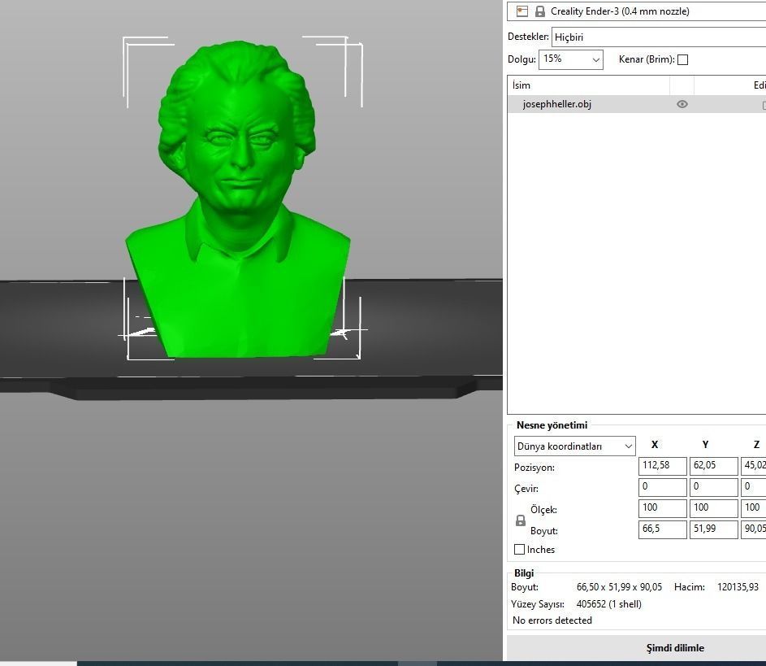
Task: Click the Çevir X rotation field
Action: tap(663, 487)
